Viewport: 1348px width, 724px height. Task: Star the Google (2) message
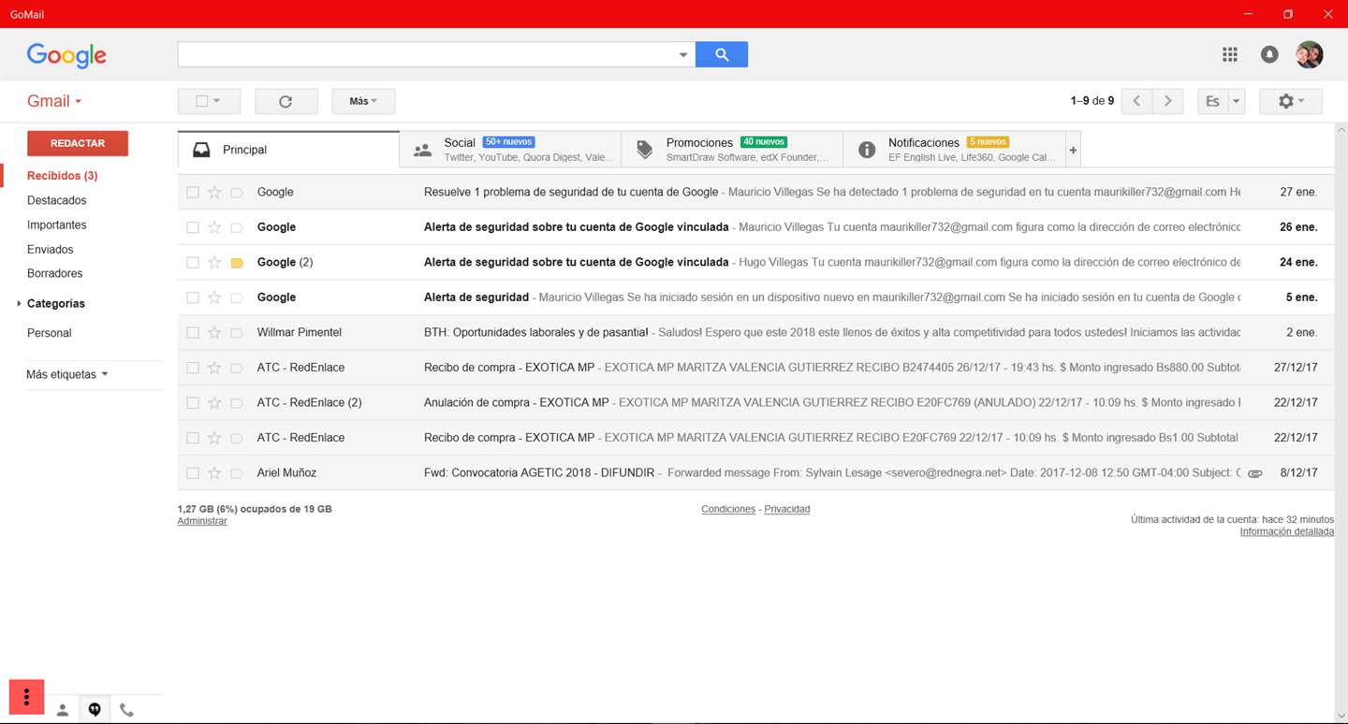[214, 262]
